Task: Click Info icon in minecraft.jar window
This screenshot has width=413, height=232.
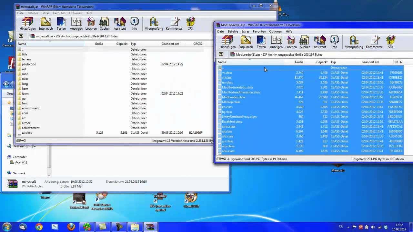Action: tap(134, 24)
